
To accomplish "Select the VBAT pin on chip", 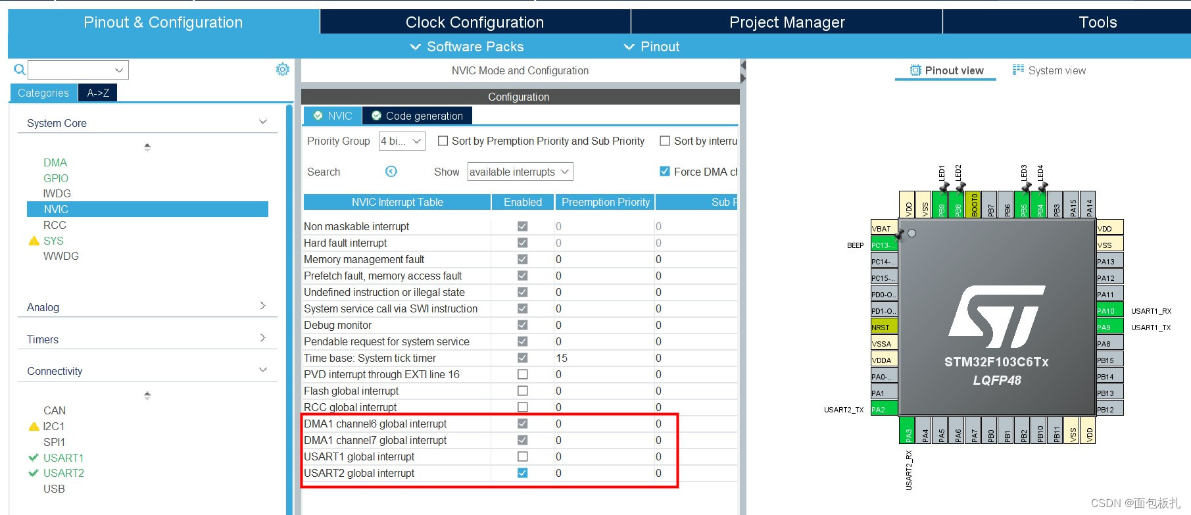I will coord(884,228).
